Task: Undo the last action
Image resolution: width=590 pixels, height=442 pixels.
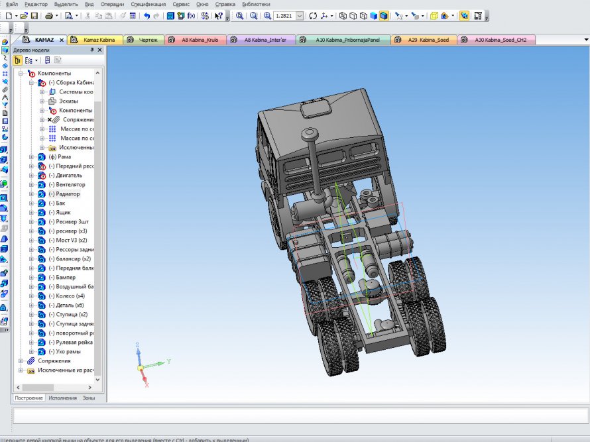Action: click(x=147, y=16)
